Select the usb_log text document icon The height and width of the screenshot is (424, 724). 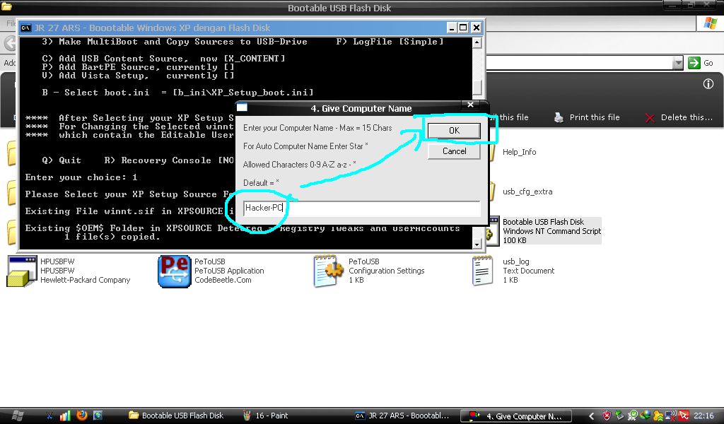click(x=482, y=271)
